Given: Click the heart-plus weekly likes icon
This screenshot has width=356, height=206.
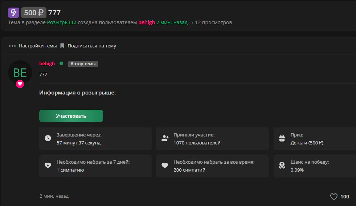Looking at the screenshot, I should [x=48, y=165].
